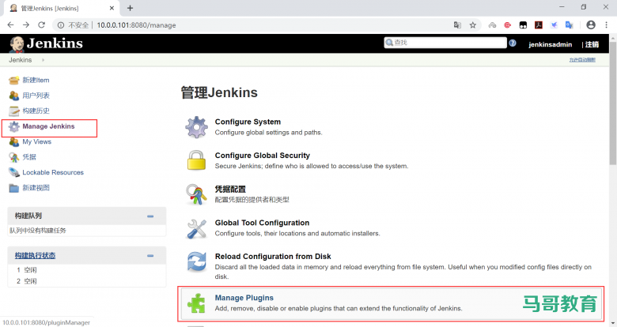Click the Manage Plugins puzzle piece icon

click(x=196, y=303)
